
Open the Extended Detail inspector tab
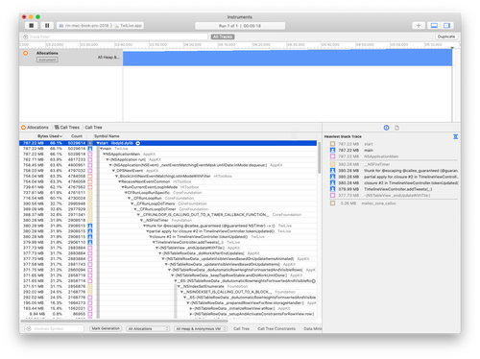click(386, 128)
